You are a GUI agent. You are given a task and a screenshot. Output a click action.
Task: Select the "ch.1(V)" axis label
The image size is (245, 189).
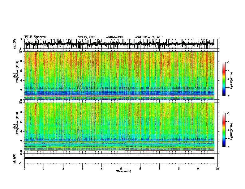click(15, 44)
